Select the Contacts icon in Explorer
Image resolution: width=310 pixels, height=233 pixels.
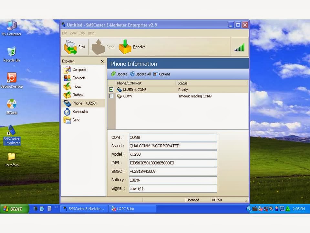67,78
